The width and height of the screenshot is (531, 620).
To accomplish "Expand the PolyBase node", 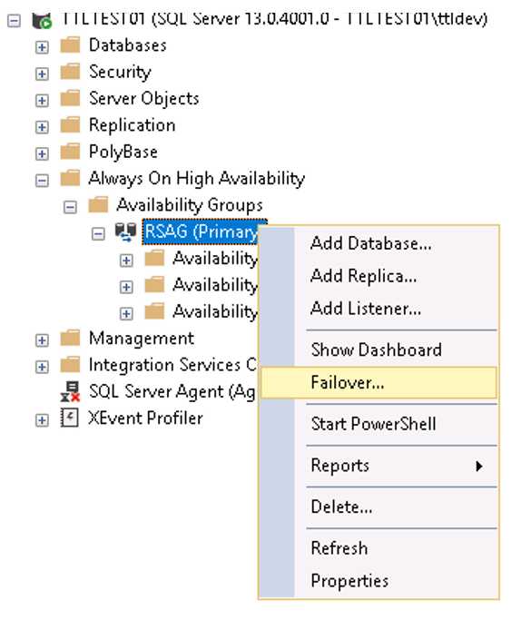I will (x=42, y=153).
